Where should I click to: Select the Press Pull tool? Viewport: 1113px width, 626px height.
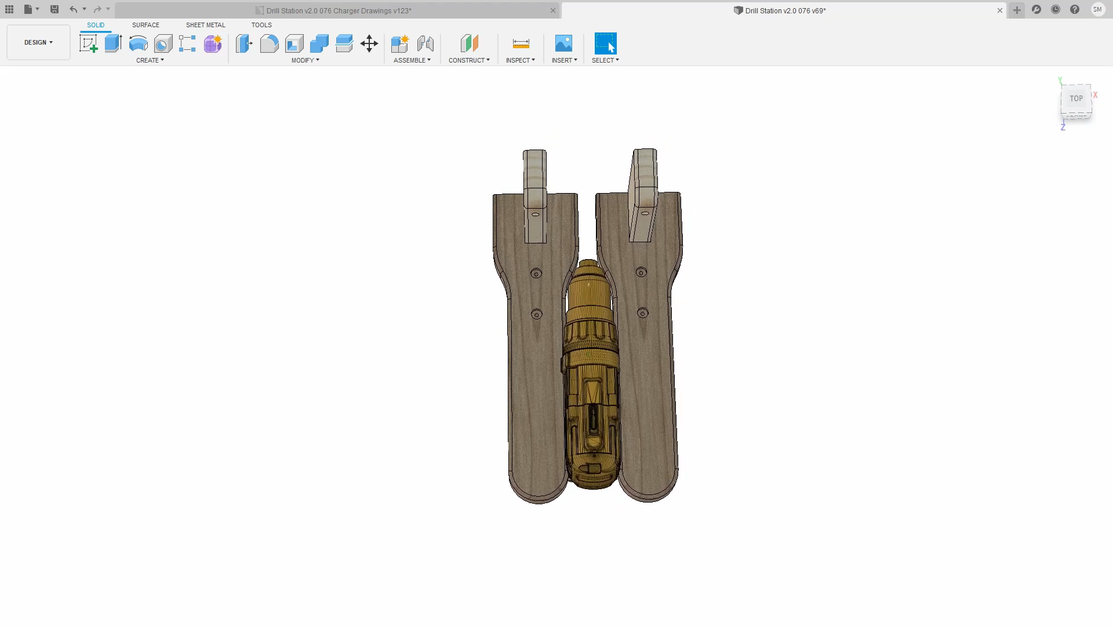pos(244,43)
